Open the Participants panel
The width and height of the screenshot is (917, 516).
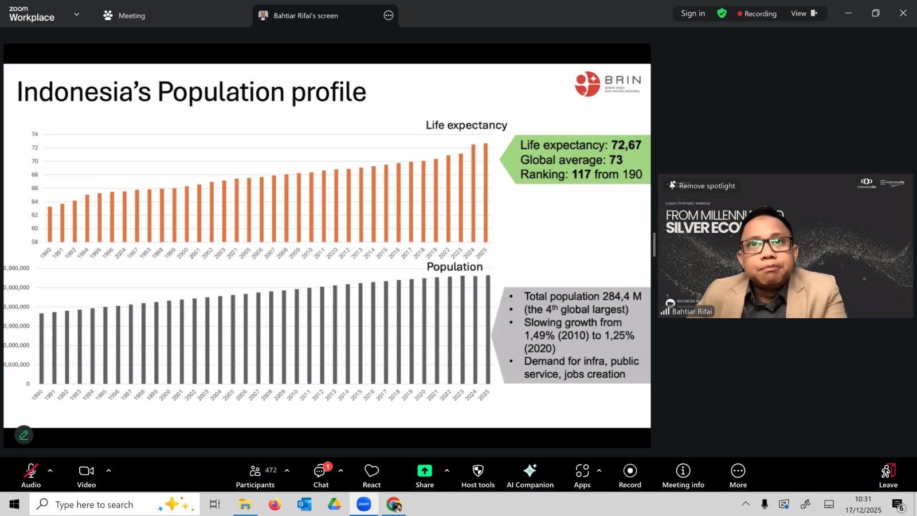[x=256, y=476]
